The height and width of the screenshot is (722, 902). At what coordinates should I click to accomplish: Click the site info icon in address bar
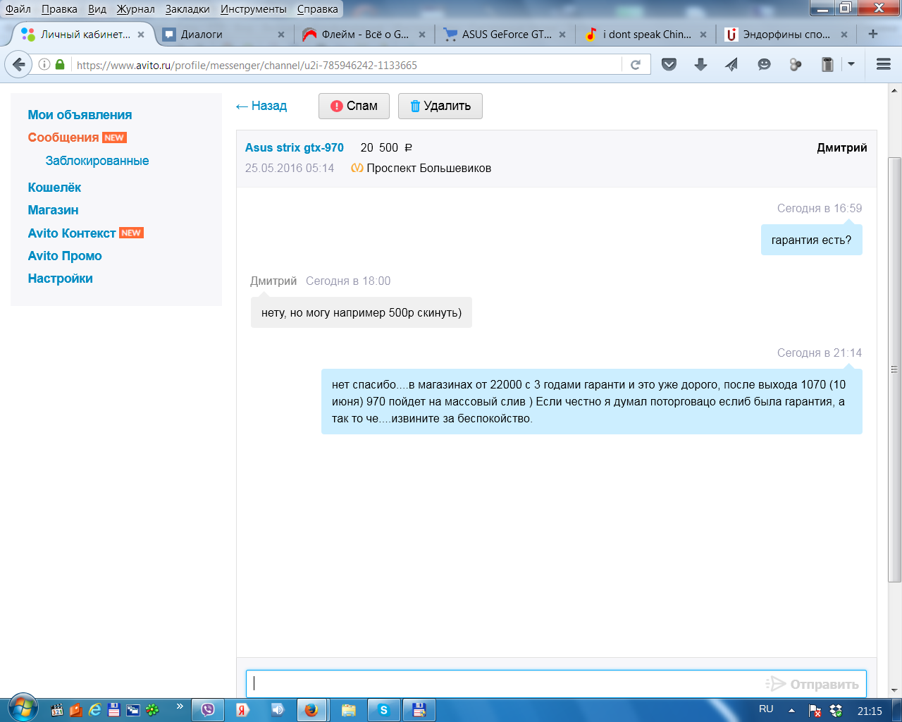coord(44,65)
